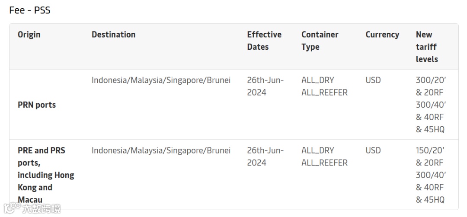Click the first row destination text
The width and height of the screenshot is (467, 217).
[x=161, y=80]
